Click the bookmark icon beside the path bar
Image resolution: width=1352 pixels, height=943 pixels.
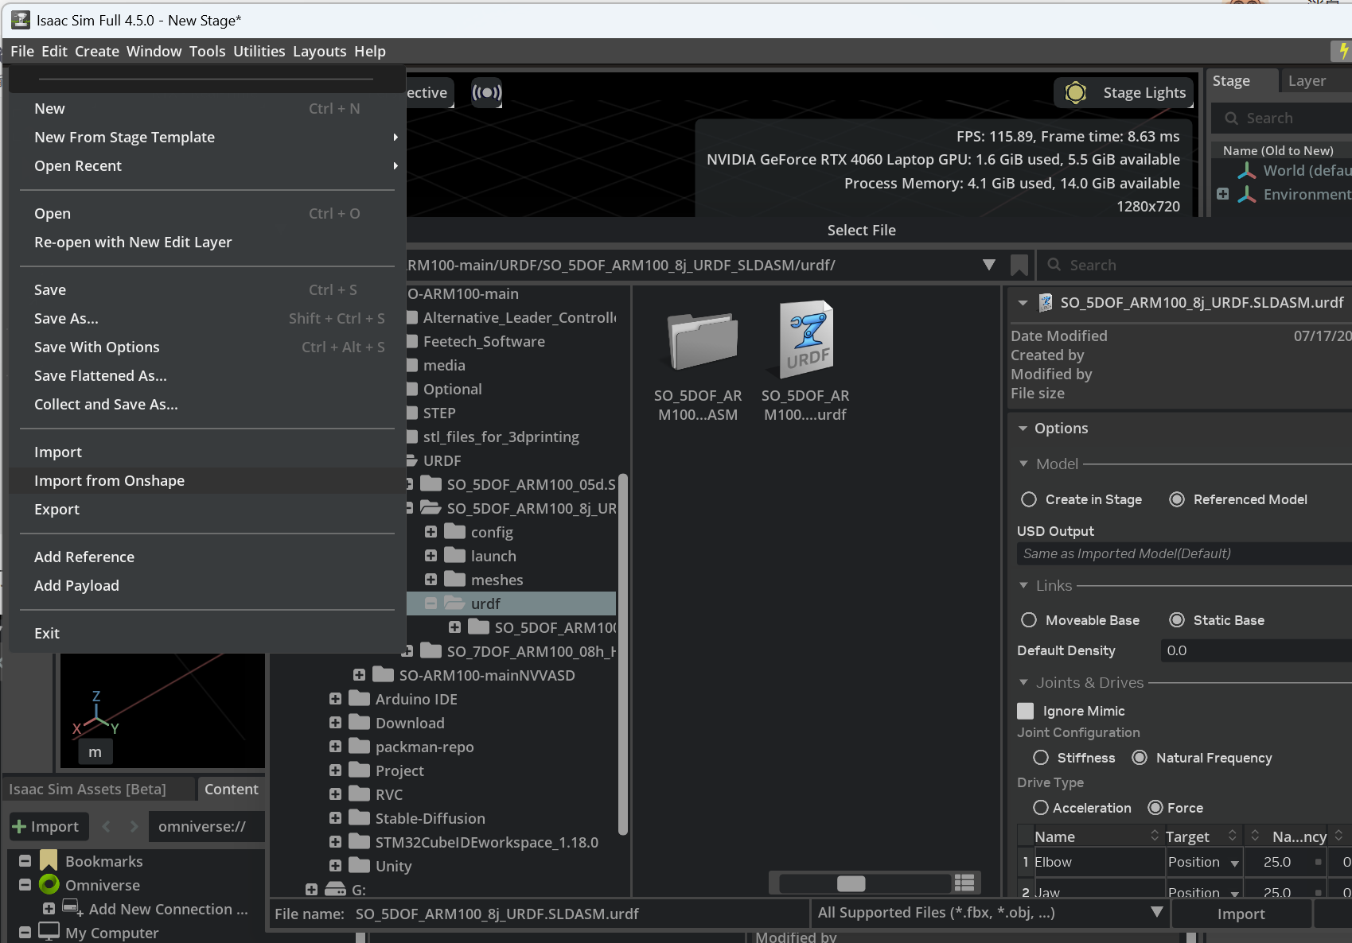[x=1019, y=265]
